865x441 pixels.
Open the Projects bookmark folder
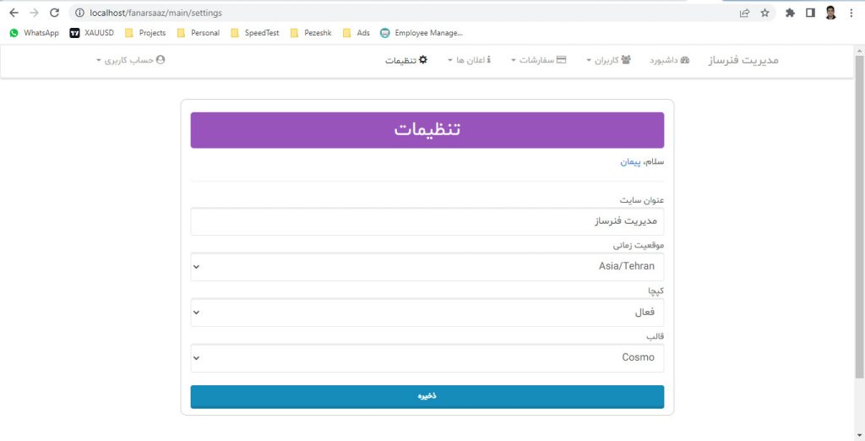(145, 33)
